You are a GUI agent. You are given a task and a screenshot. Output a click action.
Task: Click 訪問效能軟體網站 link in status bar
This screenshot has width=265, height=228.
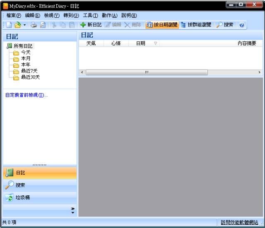242,222
